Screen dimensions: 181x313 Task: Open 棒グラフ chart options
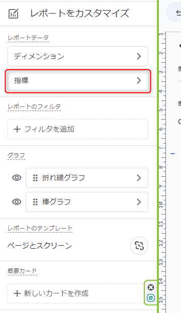[x=87, y=202]
